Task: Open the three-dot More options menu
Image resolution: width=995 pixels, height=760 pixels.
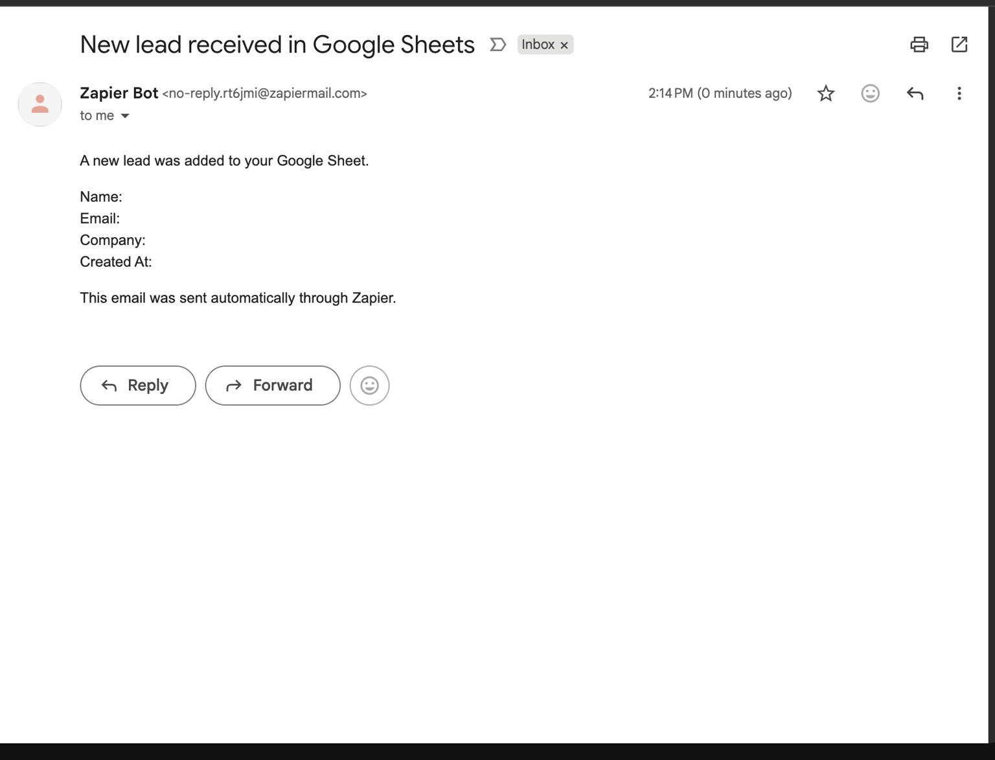Action: 959,93
